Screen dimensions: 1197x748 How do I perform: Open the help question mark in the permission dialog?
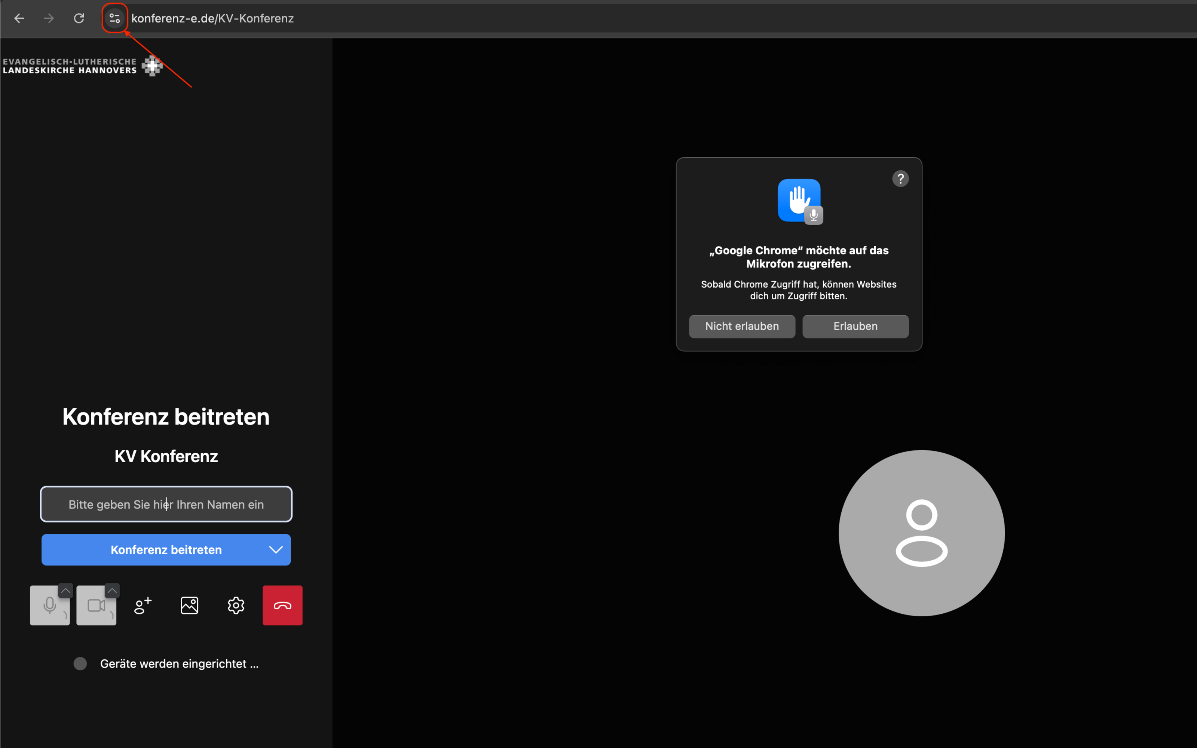click(900, 179)
